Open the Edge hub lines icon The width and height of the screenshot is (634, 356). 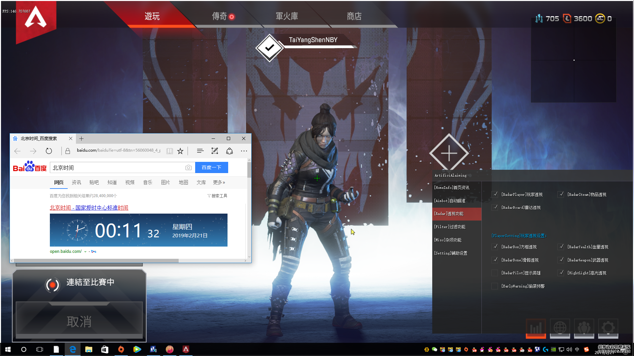[200, 151]
